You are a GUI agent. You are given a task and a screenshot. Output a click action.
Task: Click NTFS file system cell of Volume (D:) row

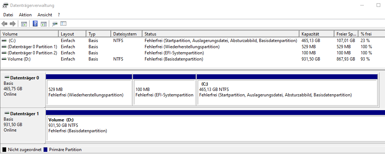click(x=118, y=59)
